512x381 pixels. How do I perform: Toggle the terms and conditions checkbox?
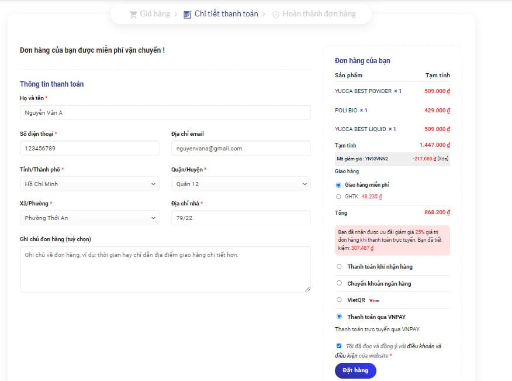(x=339, y=346)
